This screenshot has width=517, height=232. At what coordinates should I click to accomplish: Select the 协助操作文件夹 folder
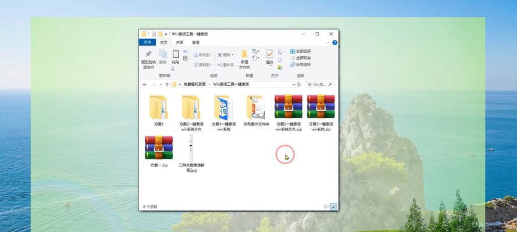(256, 110)
